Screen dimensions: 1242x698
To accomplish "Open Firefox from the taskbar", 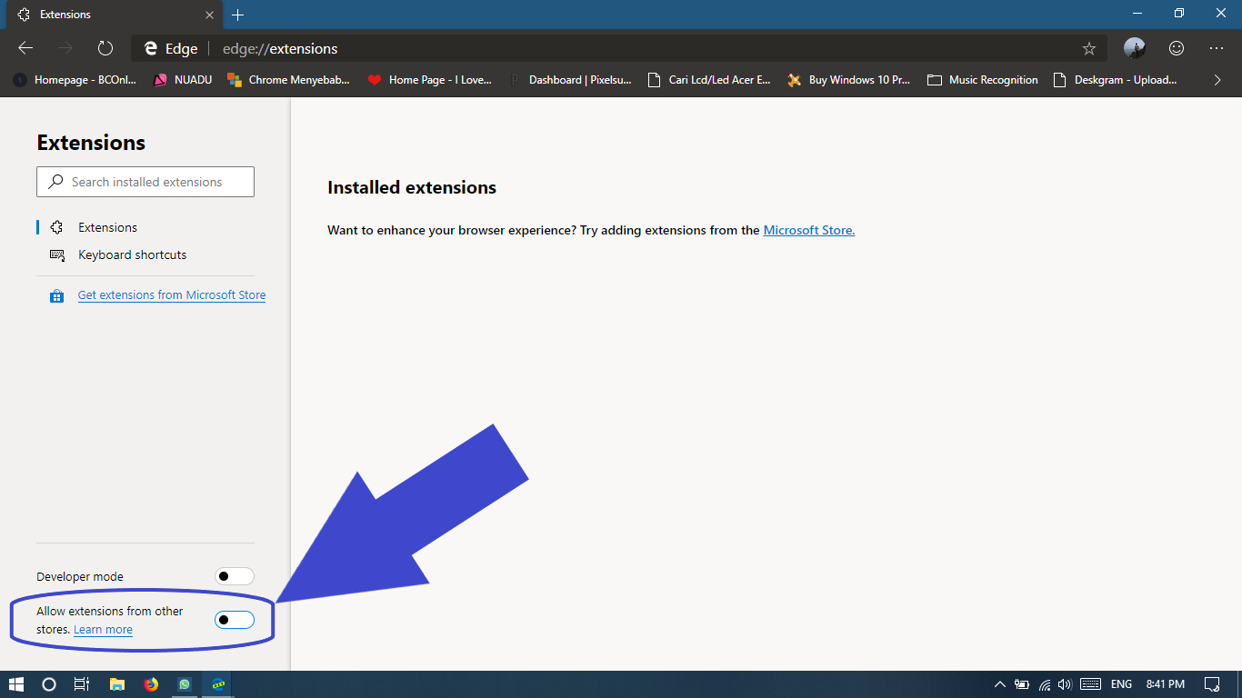I will pos(151,684).
